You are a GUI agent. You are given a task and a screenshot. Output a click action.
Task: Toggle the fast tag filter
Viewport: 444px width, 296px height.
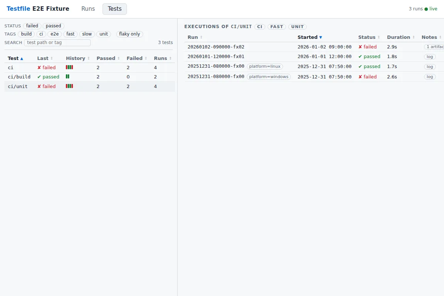[71, 34]
